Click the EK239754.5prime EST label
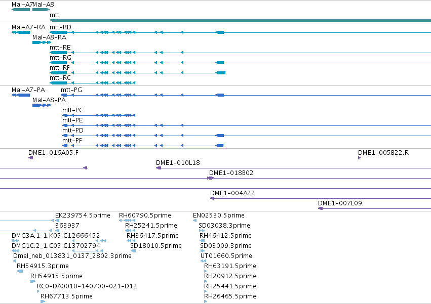Viewport: 431px width, 304px height. click(83, 216)
